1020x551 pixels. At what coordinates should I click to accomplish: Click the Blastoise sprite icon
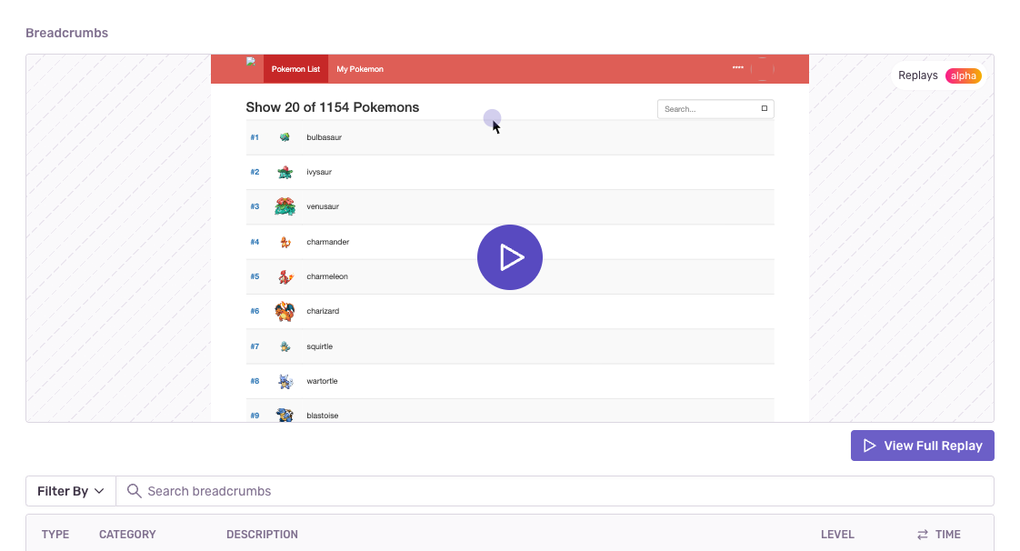coord(284,415)
